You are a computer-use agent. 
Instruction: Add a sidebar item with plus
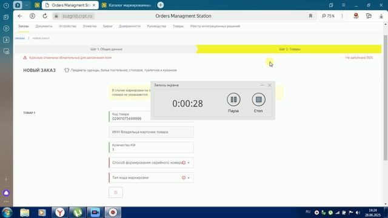(6, 179)
